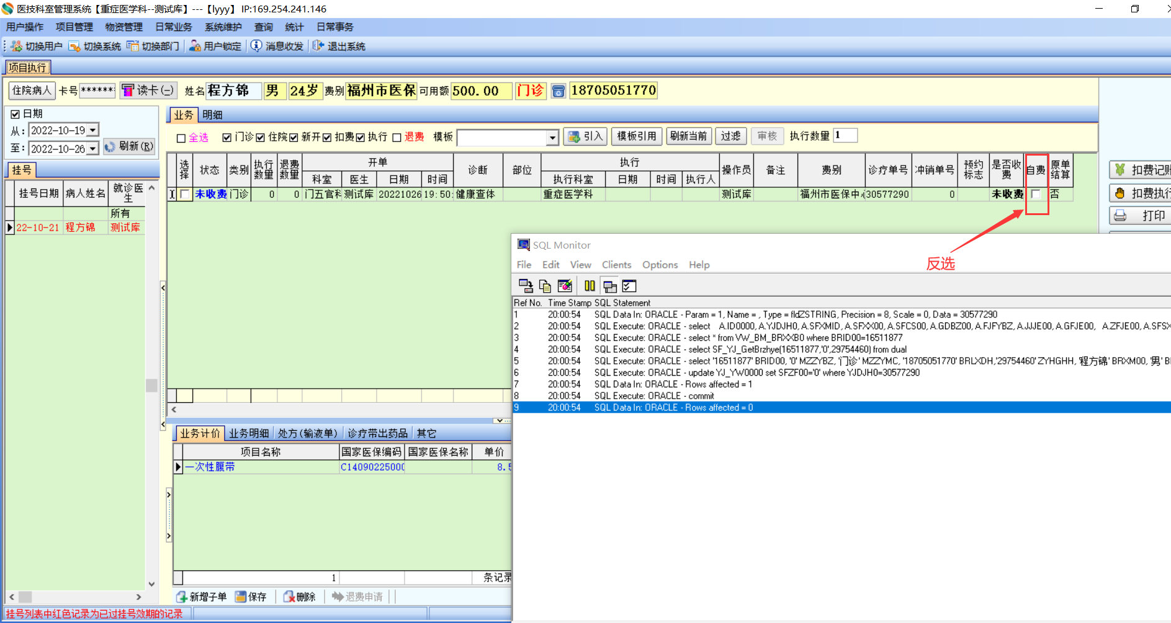The width and height of the screenshot is (1171, 623).
Task: Click business grid scroll-left arrow
Action: (x=174, y=409)
